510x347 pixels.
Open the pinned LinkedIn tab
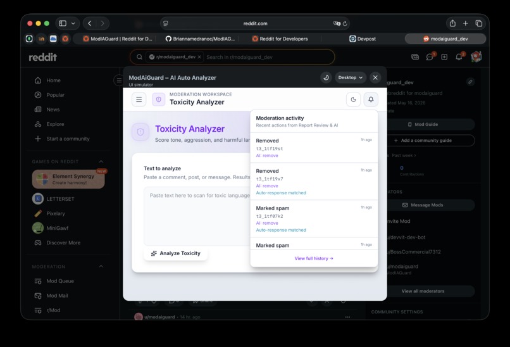tap(41, 39)
